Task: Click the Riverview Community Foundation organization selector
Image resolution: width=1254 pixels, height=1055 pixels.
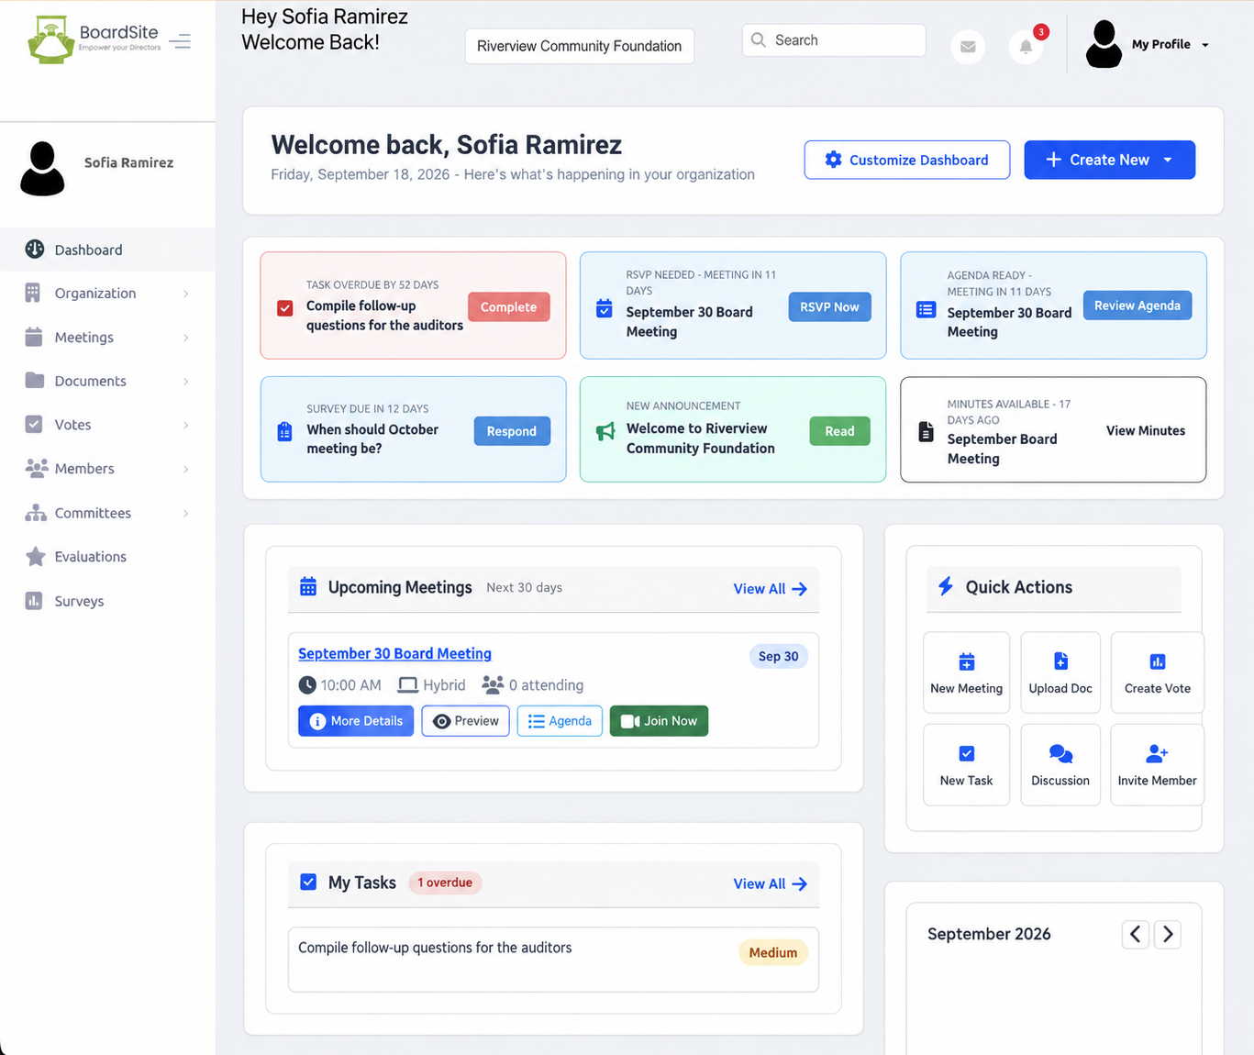Action: [580, 46]
